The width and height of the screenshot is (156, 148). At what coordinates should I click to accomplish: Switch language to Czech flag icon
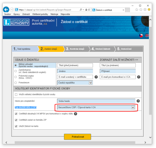click(x=141, y=36)
